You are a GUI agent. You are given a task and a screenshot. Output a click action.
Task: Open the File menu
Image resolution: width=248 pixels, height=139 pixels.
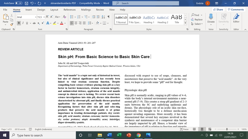pyautogui.click(x=5, y=10)
